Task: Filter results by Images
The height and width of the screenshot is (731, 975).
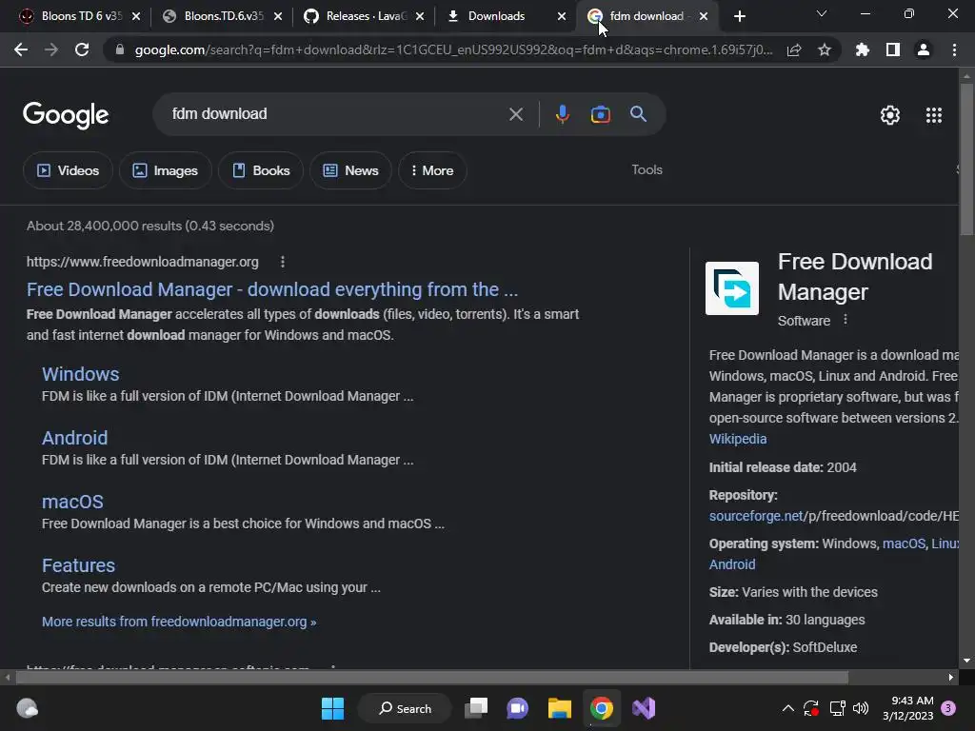Action: click(x=166, y=170)
